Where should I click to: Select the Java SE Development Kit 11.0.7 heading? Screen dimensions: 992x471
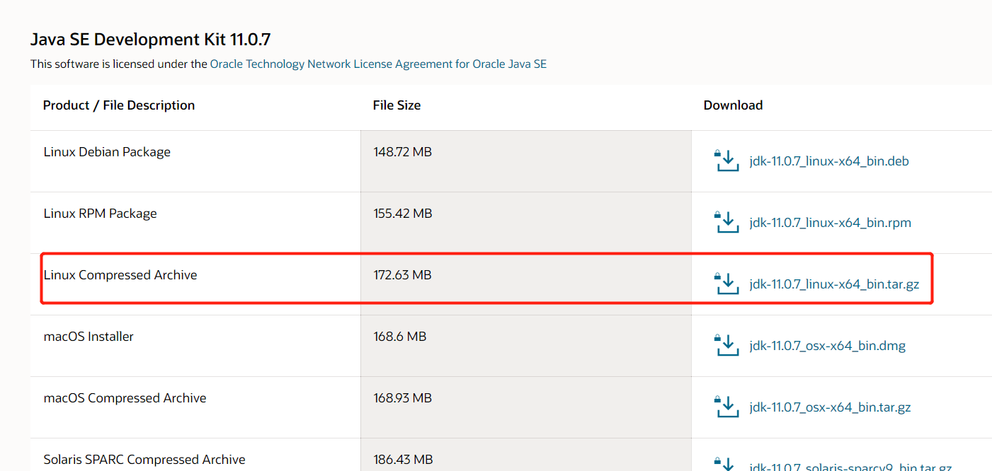(x=150, y=40)
